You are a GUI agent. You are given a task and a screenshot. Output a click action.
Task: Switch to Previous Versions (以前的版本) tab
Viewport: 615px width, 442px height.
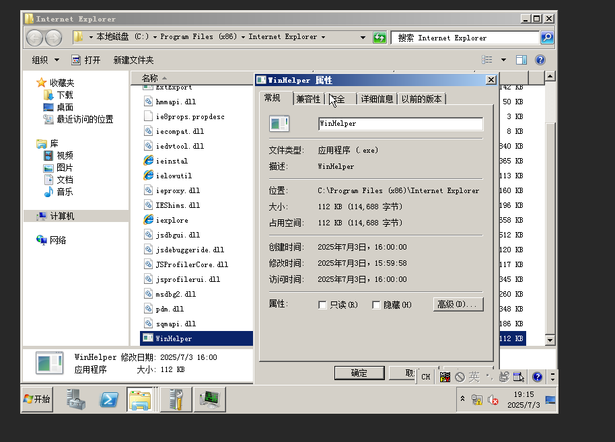click(x=422, y=99)
